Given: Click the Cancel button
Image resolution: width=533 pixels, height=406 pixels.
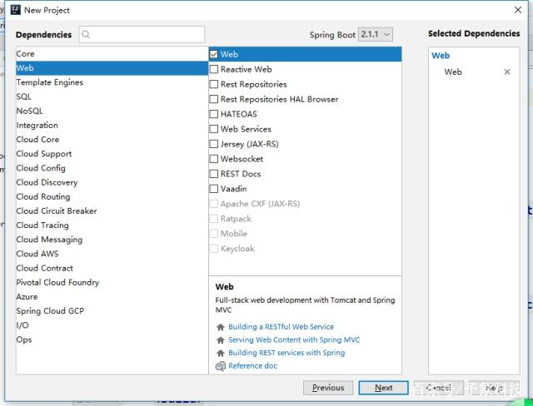Looking at the screenshot, I should (x=439, y=388).
